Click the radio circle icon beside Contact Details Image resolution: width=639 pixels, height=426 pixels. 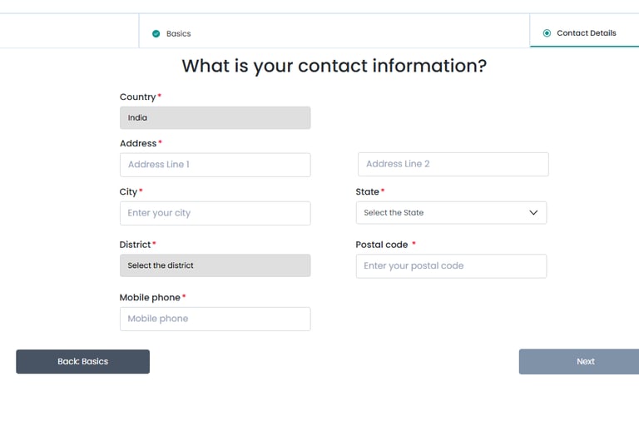point(547,33)
